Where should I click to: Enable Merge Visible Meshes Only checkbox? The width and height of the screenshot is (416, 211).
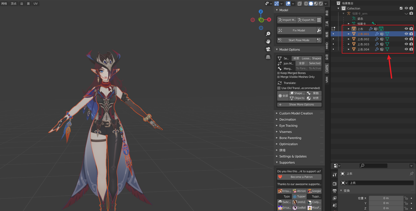pyautogui.click(x=278, y=77)
